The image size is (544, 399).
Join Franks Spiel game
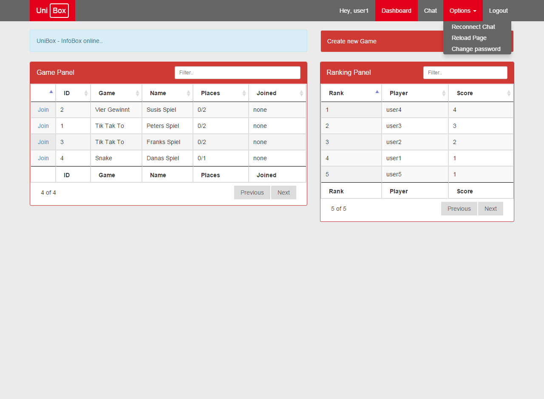[x=43, y=142]
